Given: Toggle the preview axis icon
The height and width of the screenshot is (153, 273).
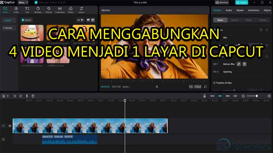Looking at the screenshot, I should click(235, 96).
